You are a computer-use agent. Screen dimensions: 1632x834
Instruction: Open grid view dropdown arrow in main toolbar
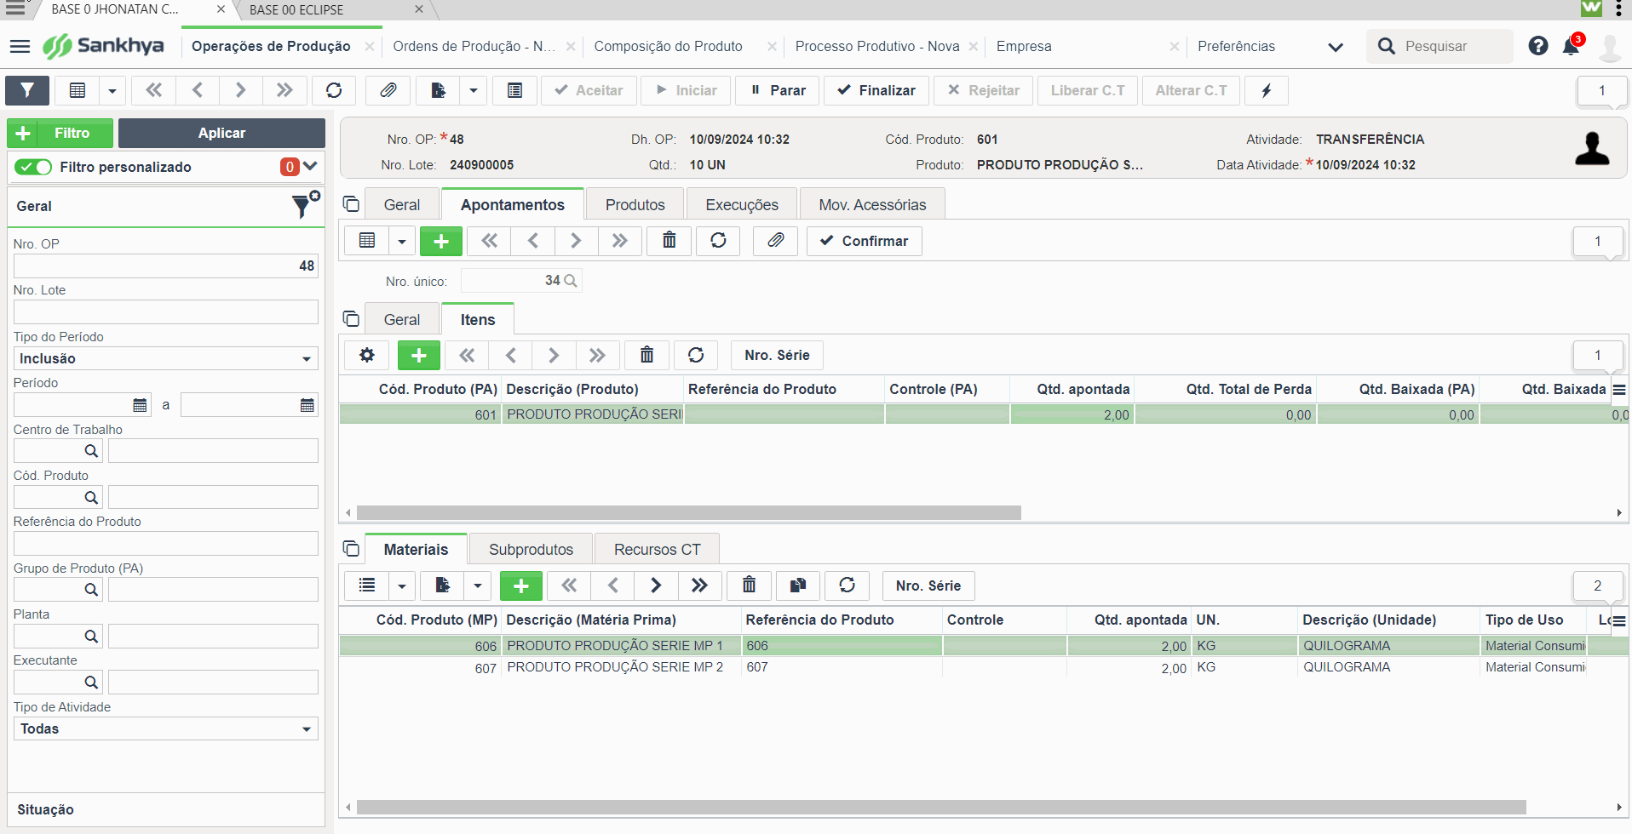[112, 90]
